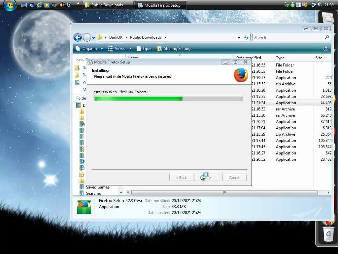The height and width of the screenshot is (254, 338).
Task: Open the Windows Start orb
Action: (x=10, y=5)
